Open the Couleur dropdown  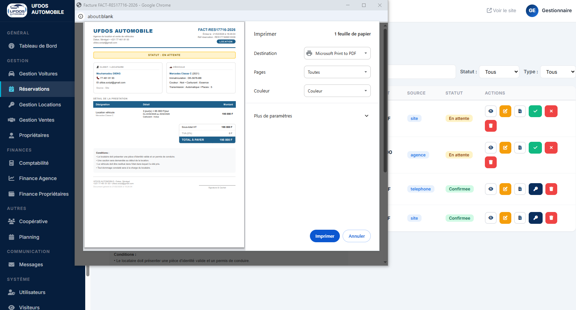pyautogui.click(x=337, y=91)
